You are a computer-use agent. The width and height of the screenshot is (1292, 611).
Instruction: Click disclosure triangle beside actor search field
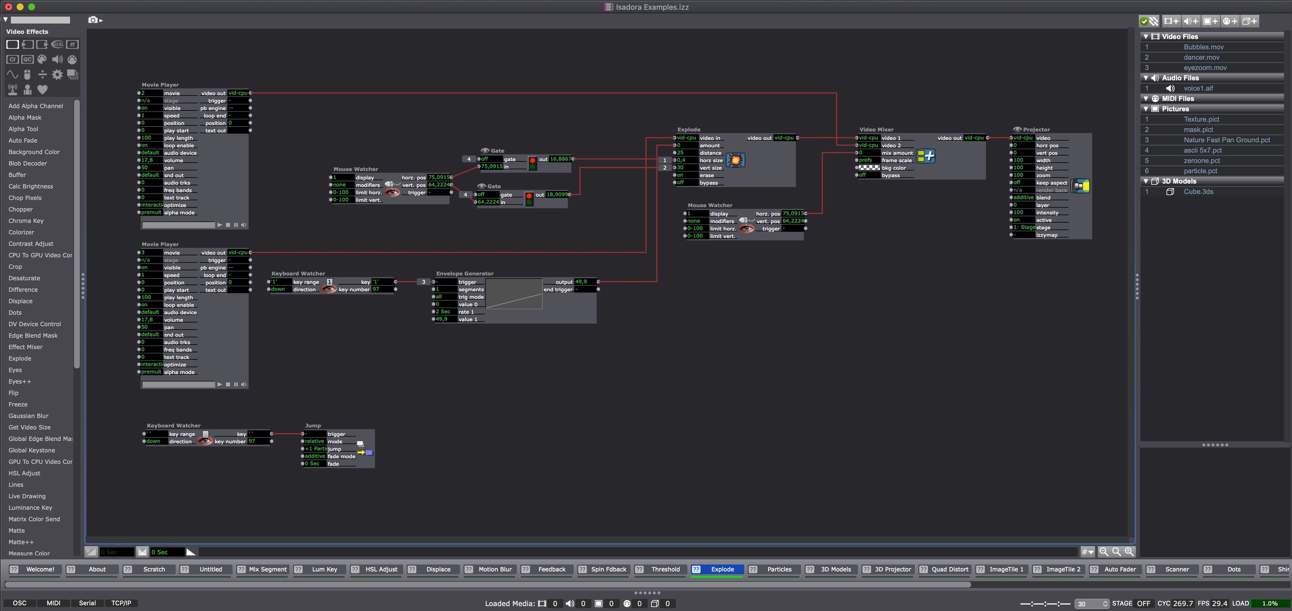(6, 20)
